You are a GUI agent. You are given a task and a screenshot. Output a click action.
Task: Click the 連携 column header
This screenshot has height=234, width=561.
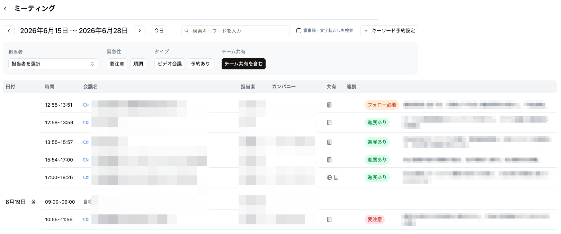coord(351,87)
